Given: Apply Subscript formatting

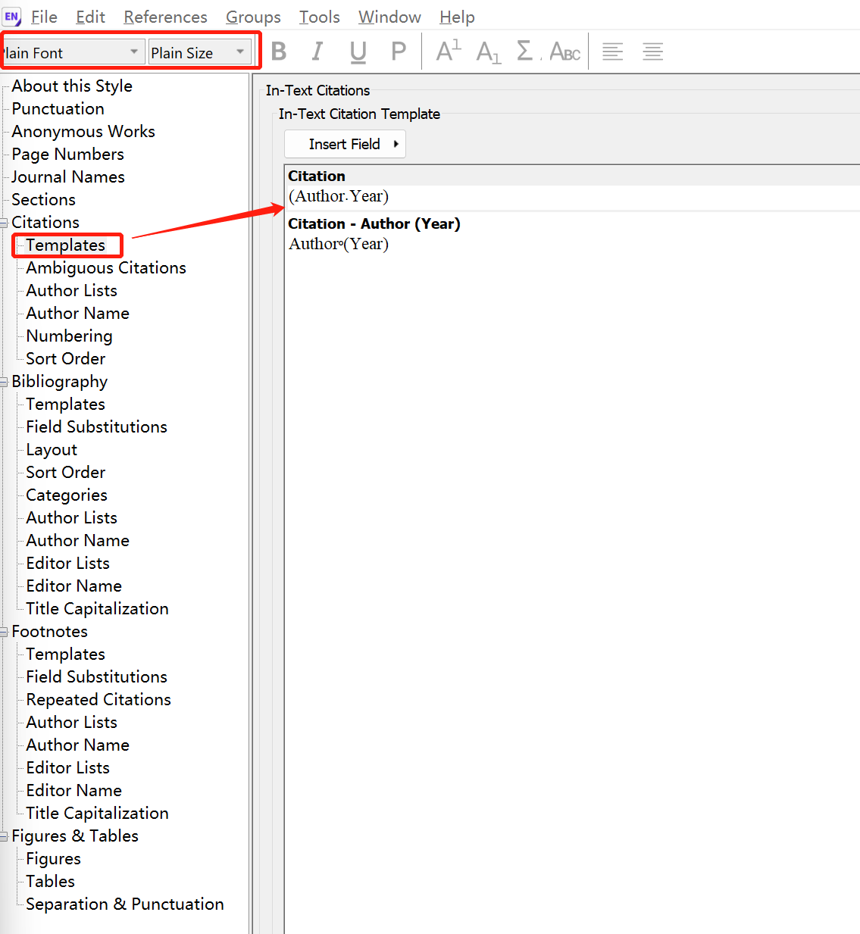Looking at the screenshot, I should coord(489,52).
